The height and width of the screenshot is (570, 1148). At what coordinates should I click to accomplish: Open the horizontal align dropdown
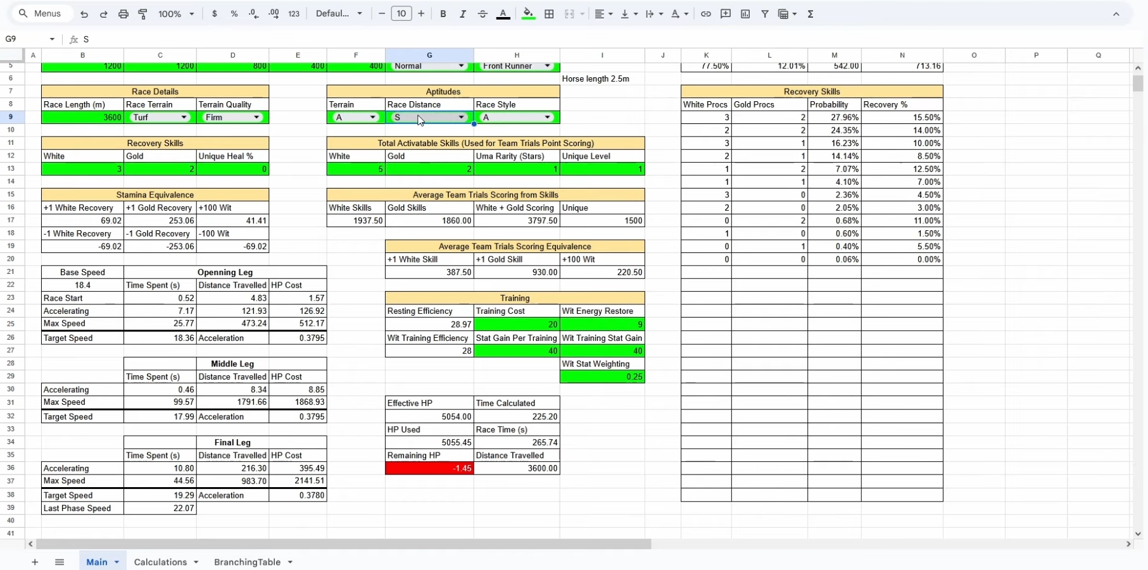pos(603,14)
